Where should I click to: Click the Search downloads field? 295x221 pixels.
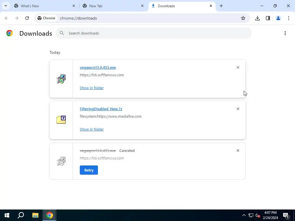click(153, 33)
